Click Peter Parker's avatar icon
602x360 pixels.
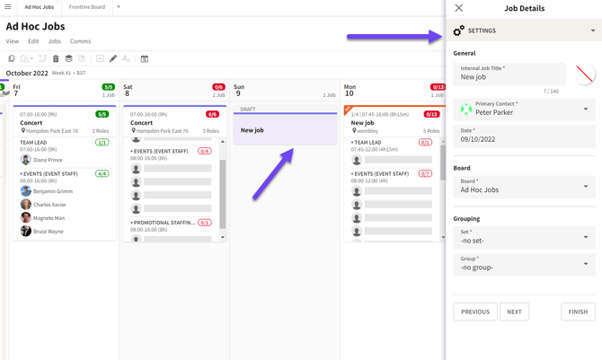click(x=466, y=109)
